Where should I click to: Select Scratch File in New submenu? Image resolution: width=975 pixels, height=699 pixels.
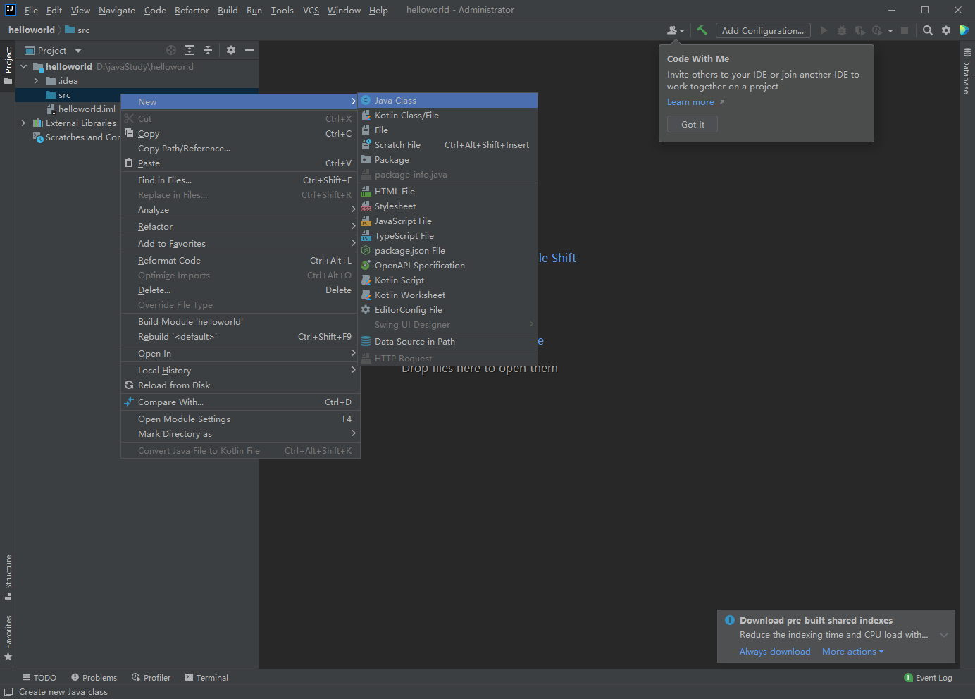pyautogui.click(x=448, y=145)
